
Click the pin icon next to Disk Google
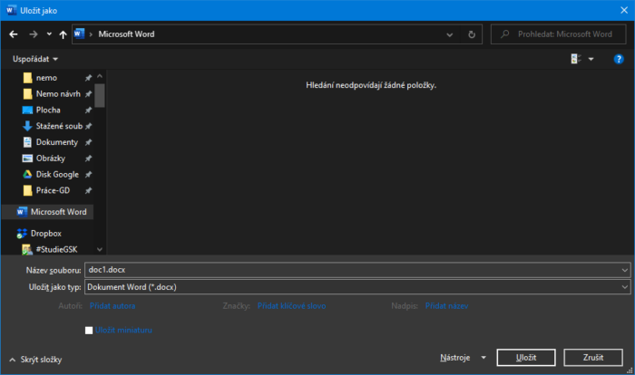tap(88, 175)
